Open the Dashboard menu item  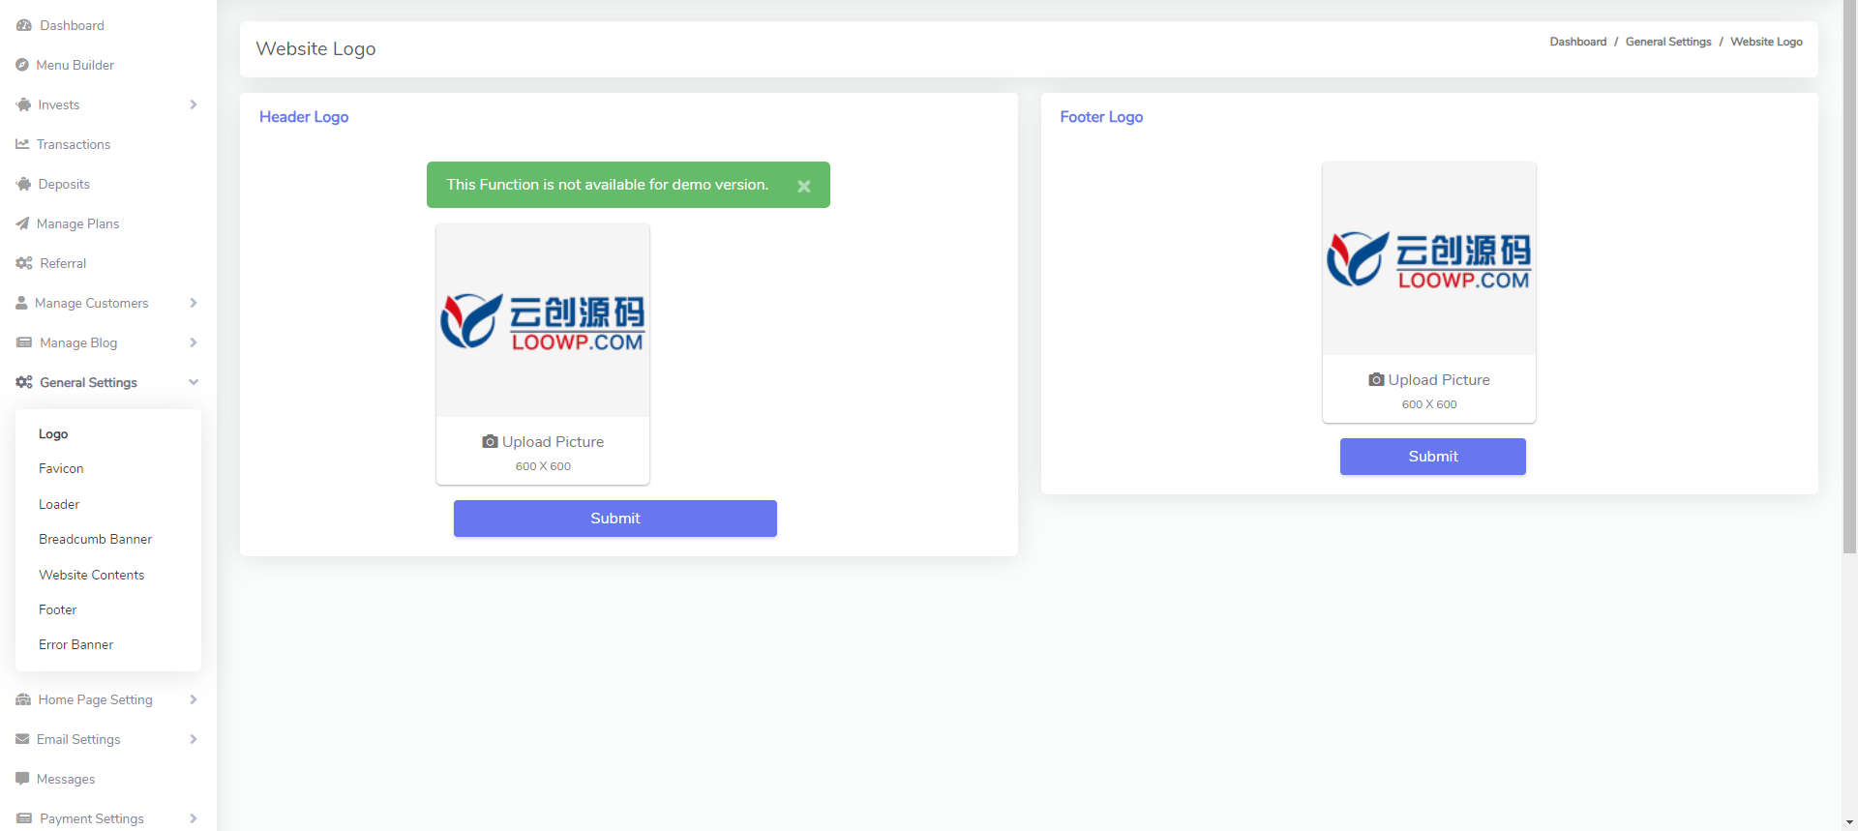72,25
